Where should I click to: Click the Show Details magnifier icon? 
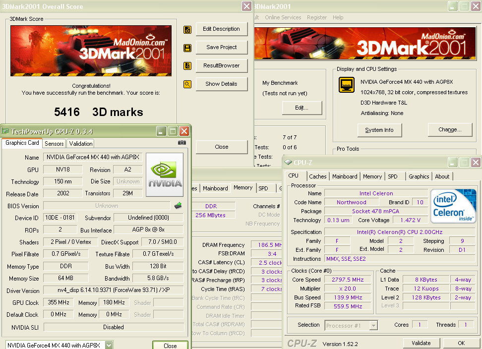(x=187, y=84)
